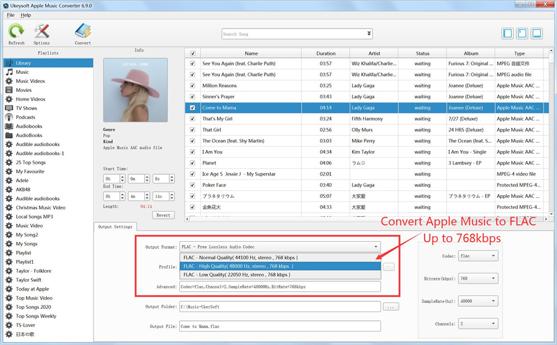Choose FLAC Low Quality 22050 Hz profile
The width and height of the screenshot is (557, 345).
[280, 274]
